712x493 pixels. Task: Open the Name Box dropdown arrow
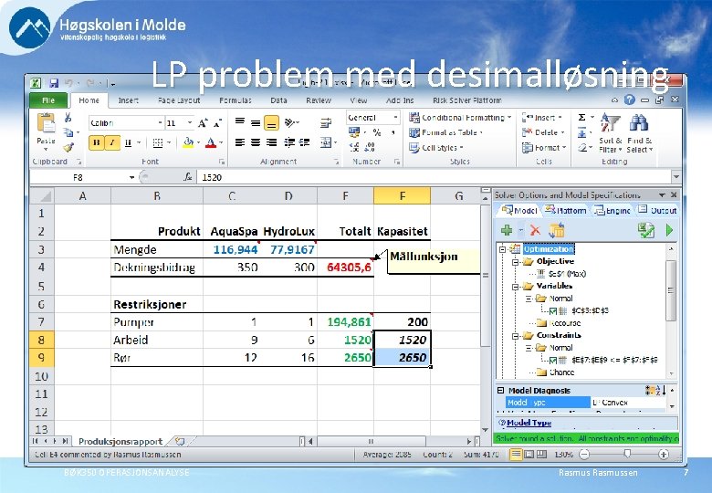click(x=131, y=177)
